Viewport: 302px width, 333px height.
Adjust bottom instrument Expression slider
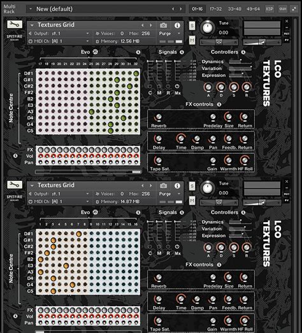[x=240, y=236]
